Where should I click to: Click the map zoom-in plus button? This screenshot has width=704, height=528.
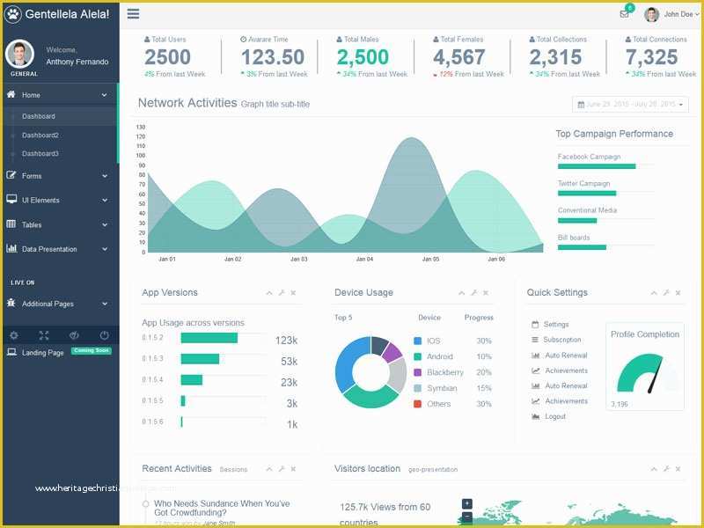[467, 503]
